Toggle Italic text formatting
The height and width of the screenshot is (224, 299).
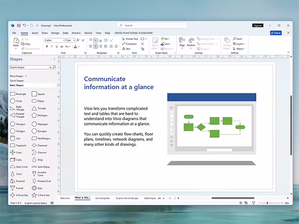click(x=51, y=47)
